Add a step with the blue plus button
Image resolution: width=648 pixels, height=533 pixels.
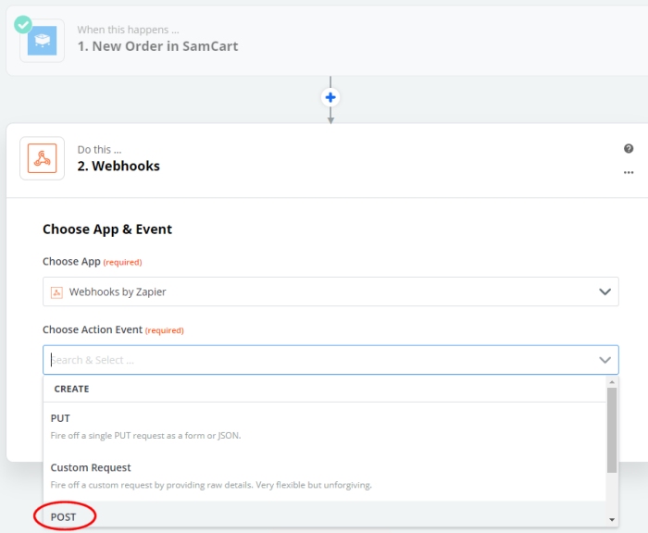(330, 97)
